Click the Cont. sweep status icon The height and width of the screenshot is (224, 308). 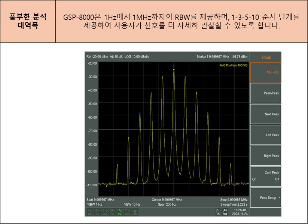(128, 212)
